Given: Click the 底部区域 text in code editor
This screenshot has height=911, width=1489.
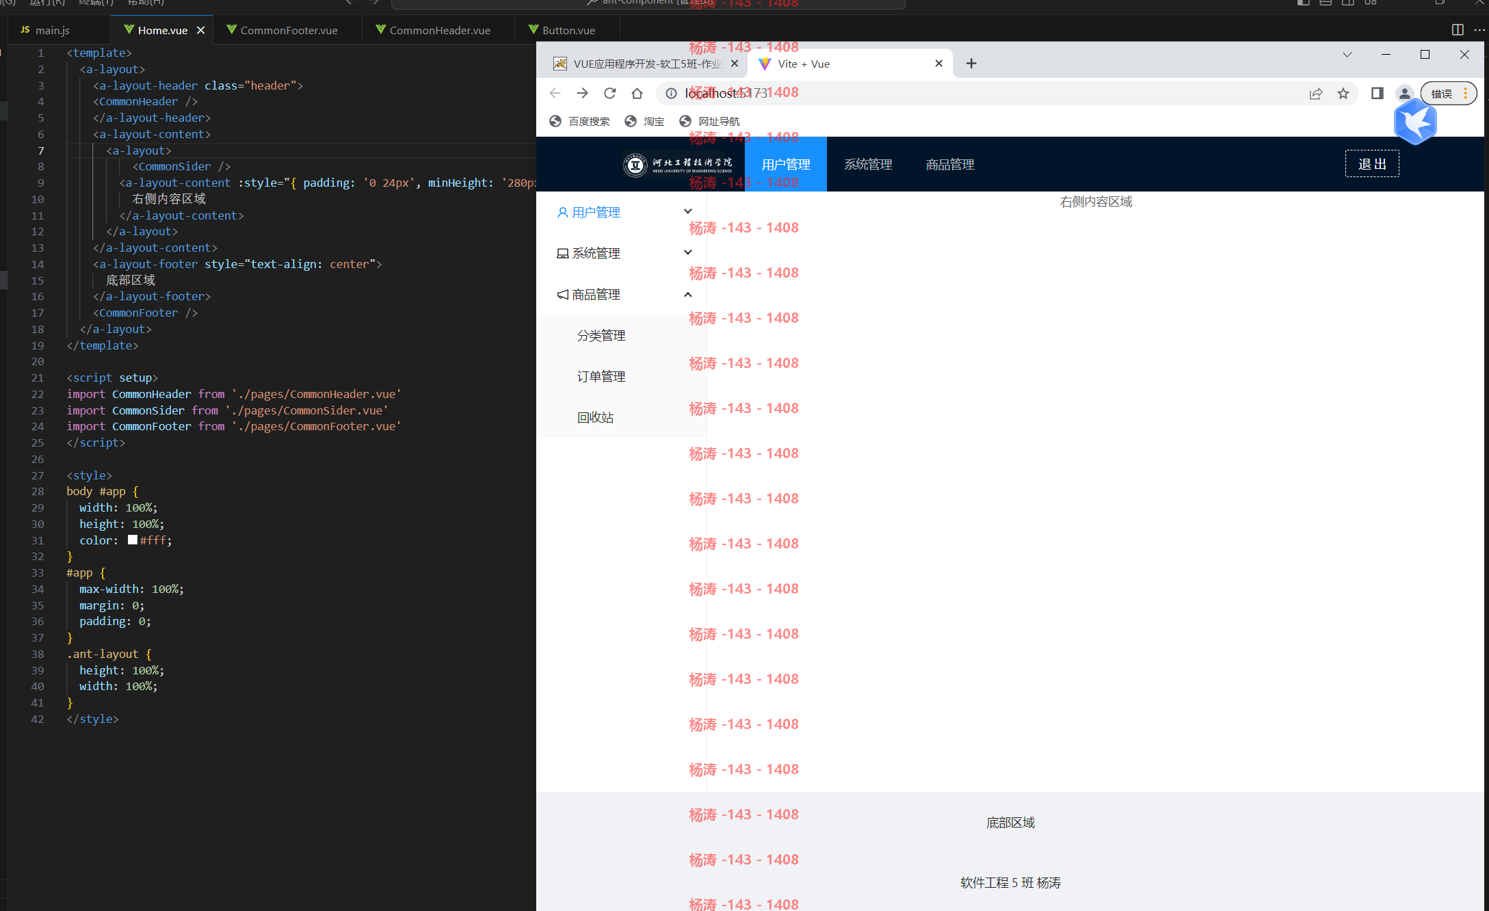Looking at the screenshot, I should coord(131,280).
